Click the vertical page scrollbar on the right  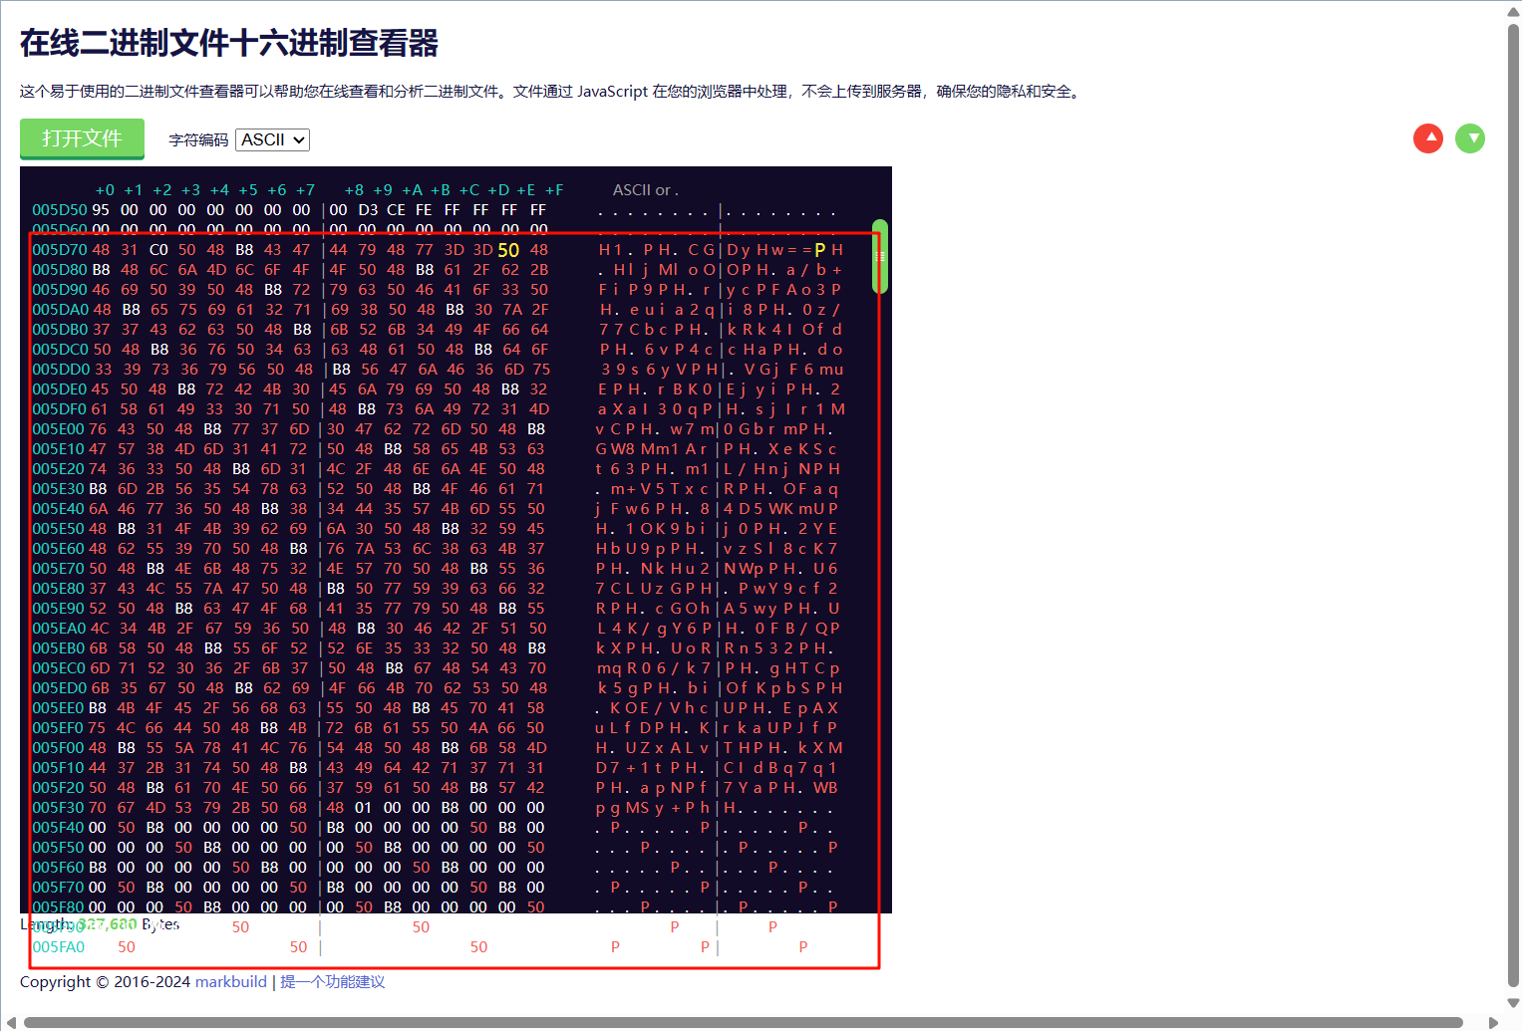coord(1512,498)
